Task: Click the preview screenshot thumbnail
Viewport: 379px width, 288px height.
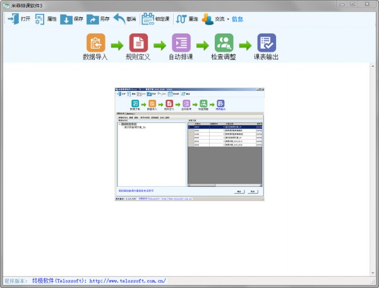Action: (189, 144)
